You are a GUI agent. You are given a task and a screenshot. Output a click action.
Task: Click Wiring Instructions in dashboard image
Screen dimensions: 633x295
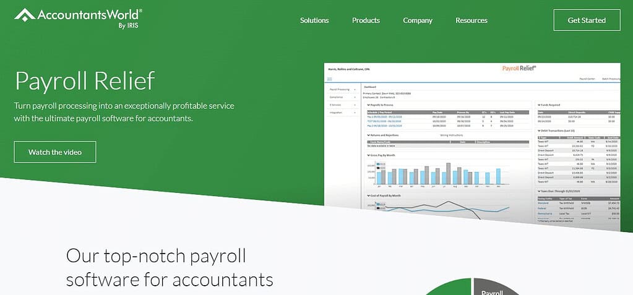click(x=452, y=135)
